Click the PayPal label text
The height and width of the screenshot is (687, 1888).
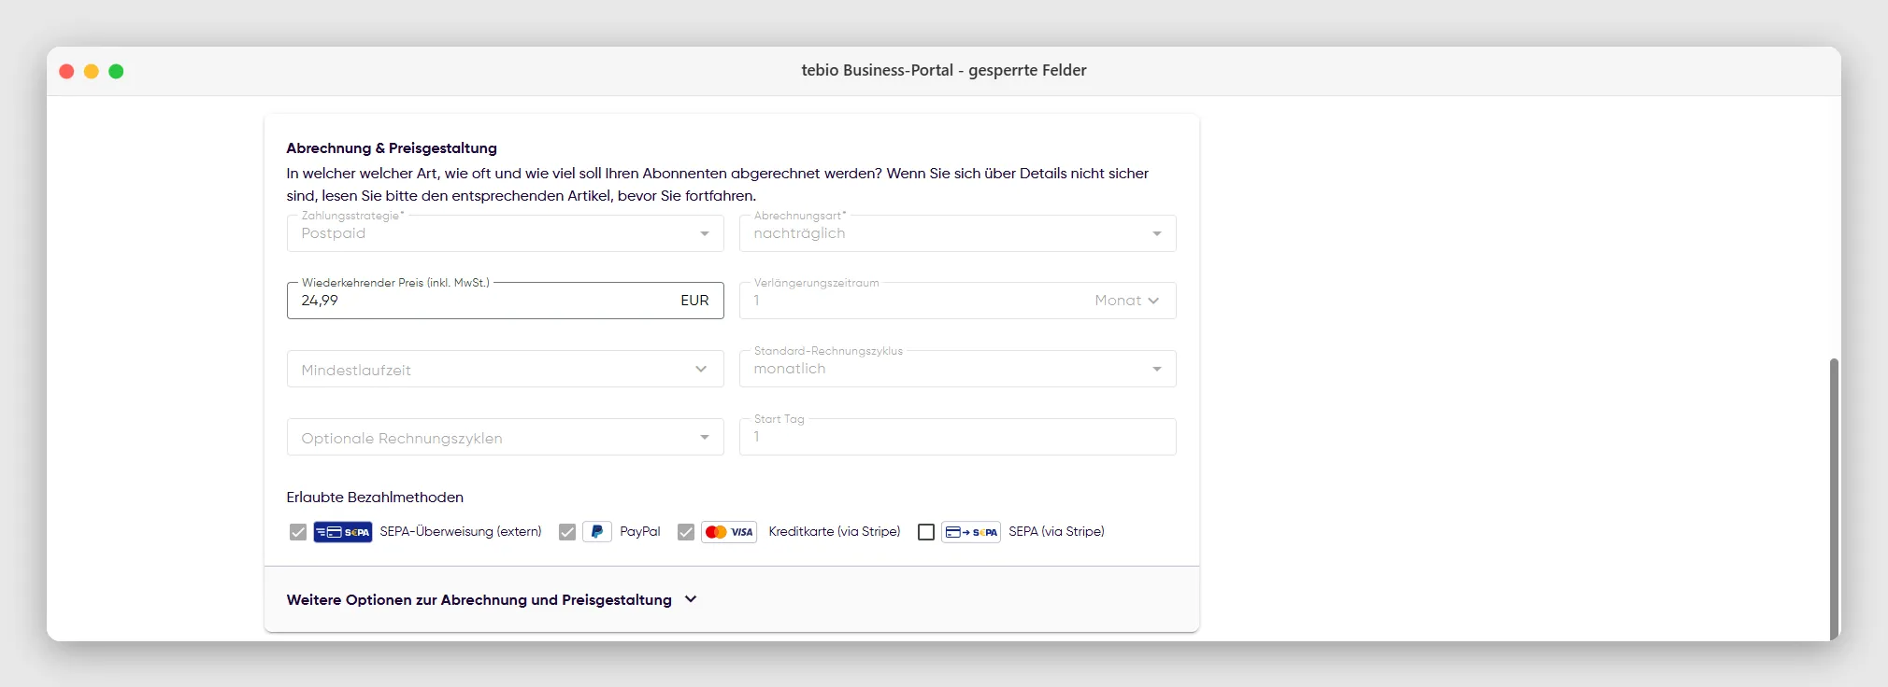[x=640, y=531]
